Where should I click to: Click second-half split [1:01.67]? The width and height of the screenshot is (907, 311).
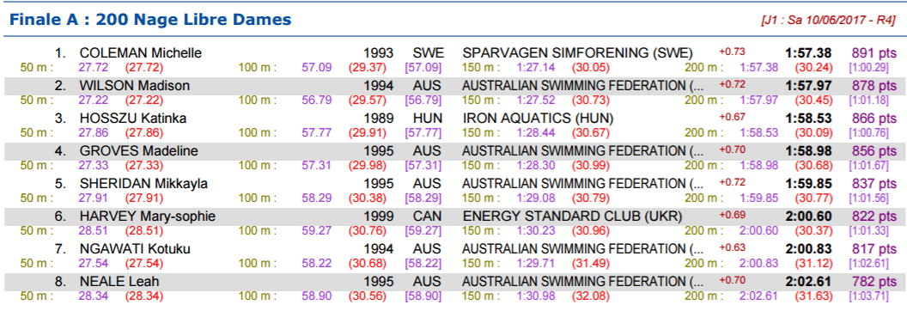(868, 165)
